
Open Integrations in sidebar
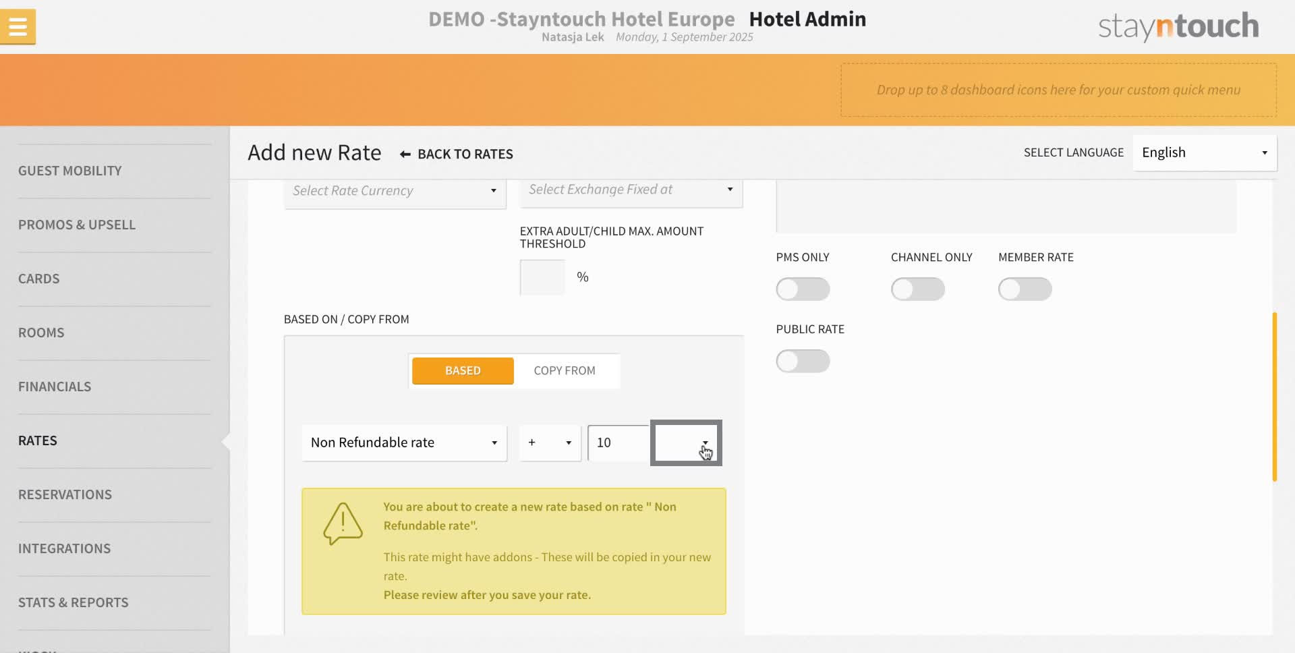[65, 549]
